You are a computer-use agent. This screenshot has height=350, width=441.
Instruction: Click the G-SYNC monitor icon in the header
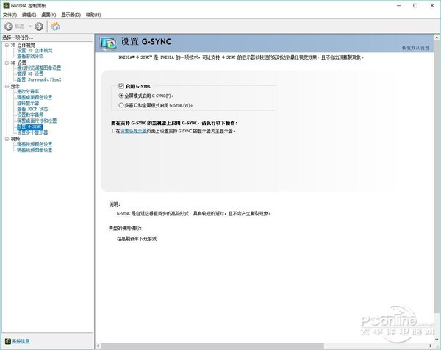pyautogui.click(x=108, y=43)
